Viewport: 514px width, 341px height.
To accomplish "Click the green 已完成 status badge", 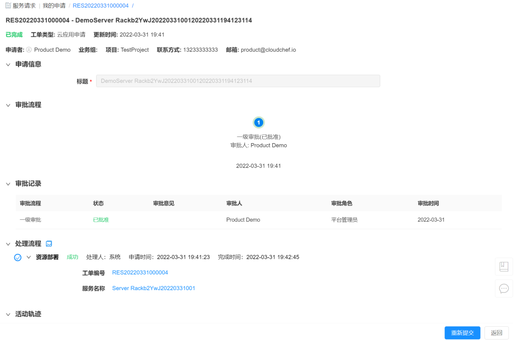I will coord(14,34).
